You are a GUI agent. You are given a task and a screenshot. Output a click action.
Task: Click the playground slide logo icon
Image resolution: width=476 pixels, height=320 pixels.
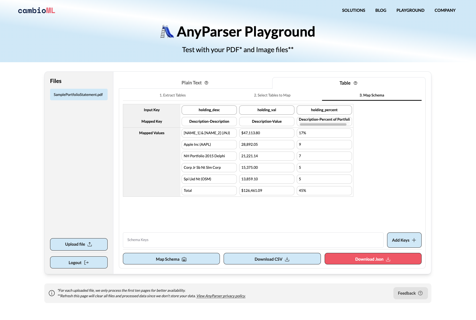click(167, 32)
